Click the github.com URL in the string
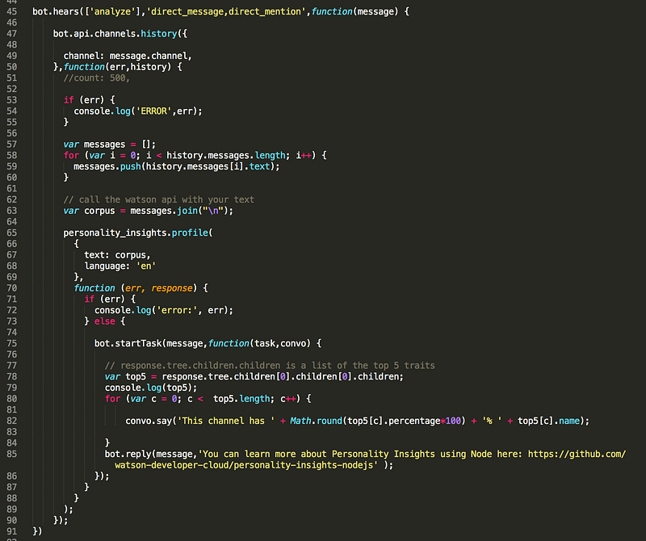 tap(577, 454)
